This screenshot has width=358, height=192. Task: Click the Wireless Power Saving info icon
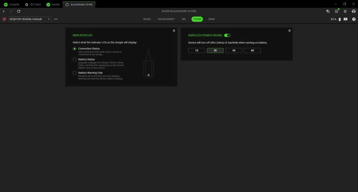tap(289, 30)
